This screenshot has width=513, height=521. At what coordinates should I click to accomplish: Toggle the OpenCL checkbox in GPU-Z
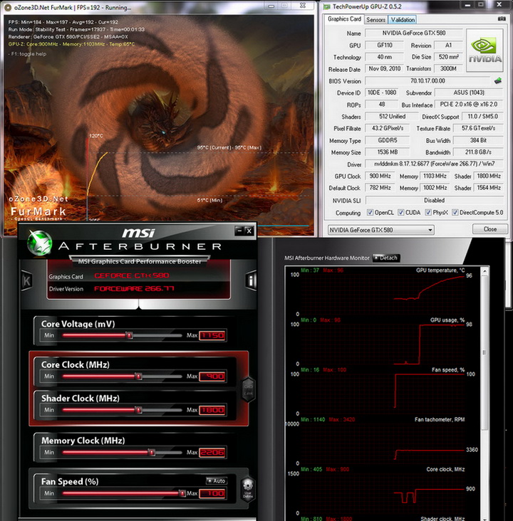(370, 212)
